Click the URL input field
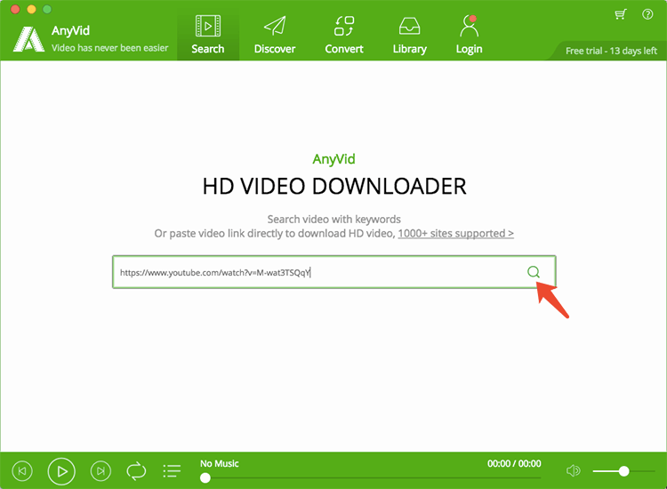The height and width of the screenshot is (489, 667). coord(333,272)
